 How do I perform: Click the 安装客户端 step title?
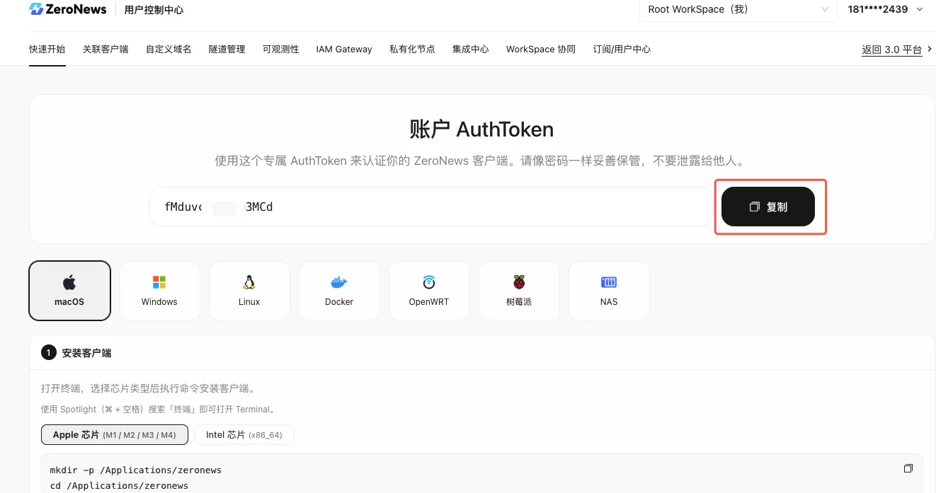pos(86,353)
